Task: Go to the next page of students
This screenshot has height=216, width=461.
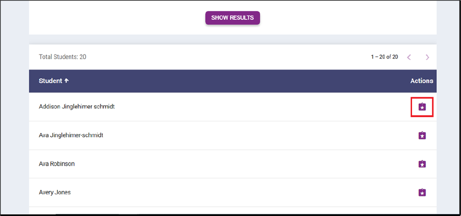Action: (x=428, y=57)
